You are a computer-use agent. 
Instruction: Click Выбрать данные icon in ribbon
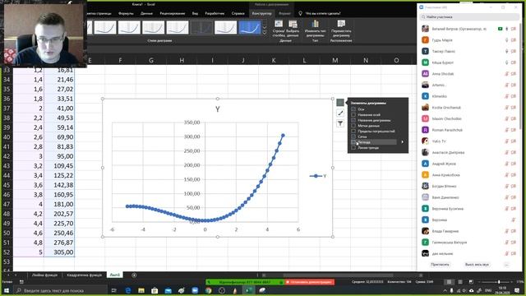click(x=293, y=24)
